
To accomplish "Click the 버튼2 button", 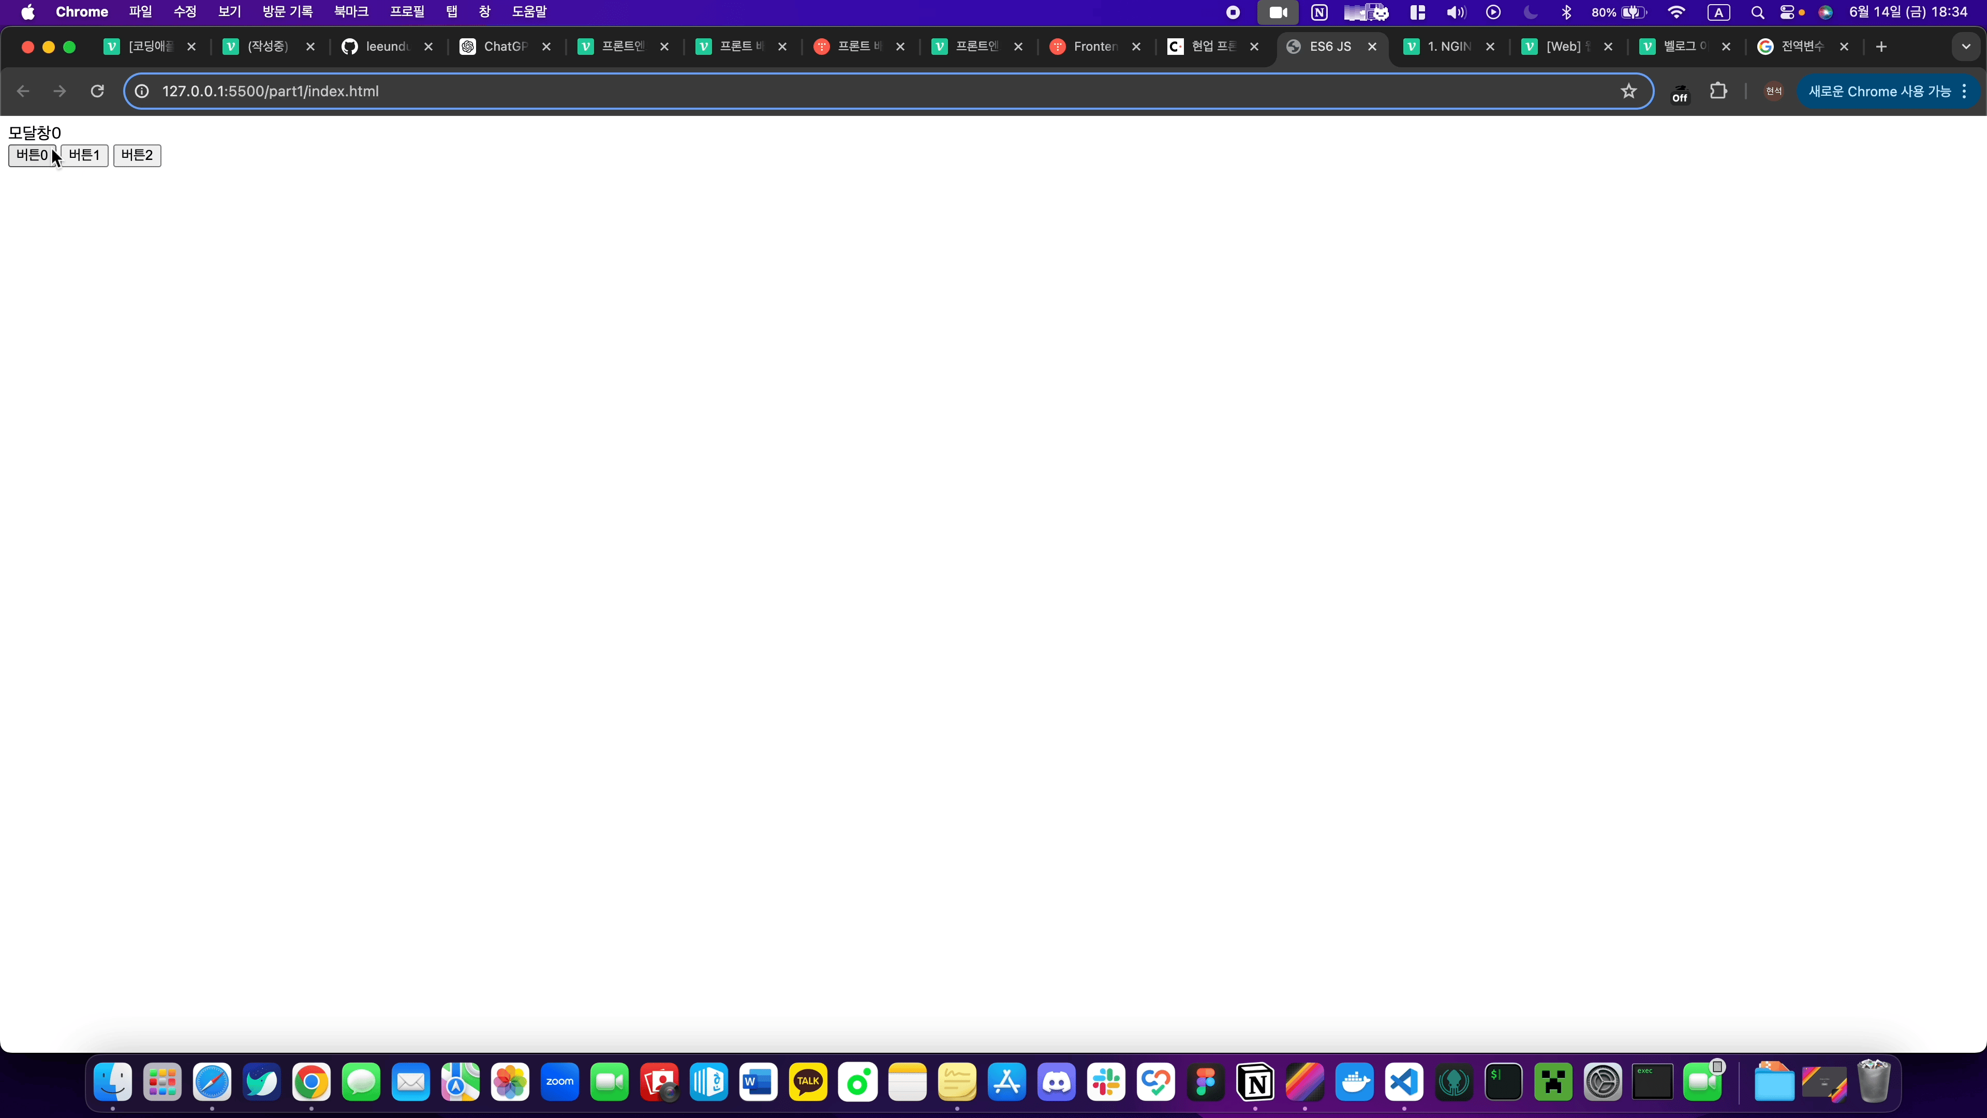I will [137, 155].
